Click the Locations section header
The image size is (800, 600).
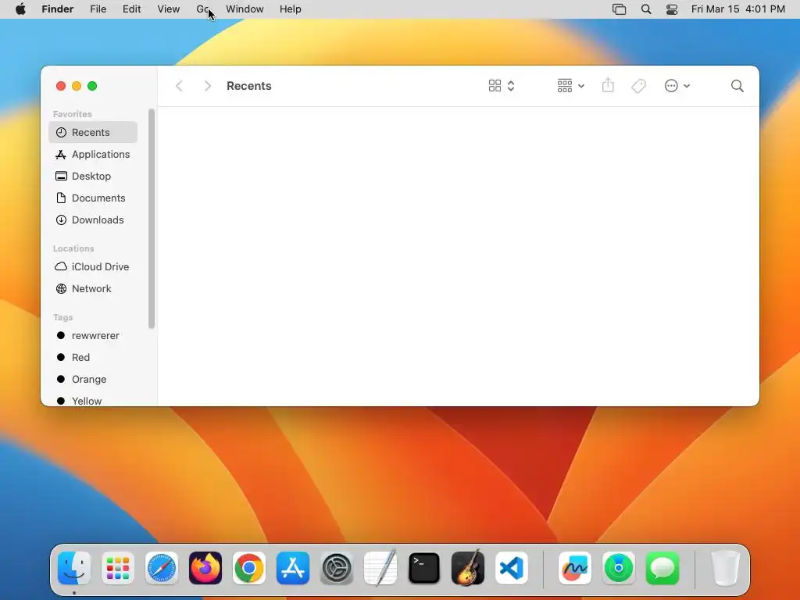73,248
